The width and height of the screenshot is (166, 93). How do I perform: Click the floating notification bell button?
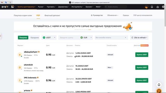coord(159,85)
